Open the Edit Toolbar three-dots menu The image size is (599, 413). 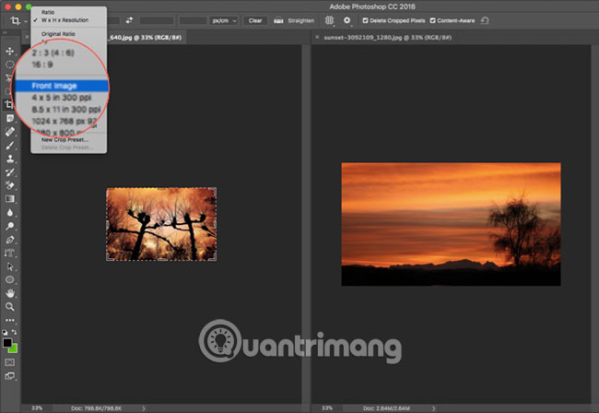pyautogui.click(x=10, y=320)
